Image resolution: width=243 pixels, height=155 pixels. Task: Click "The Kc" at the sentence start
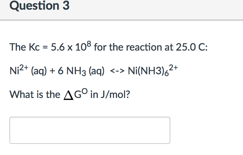point(23,47)
